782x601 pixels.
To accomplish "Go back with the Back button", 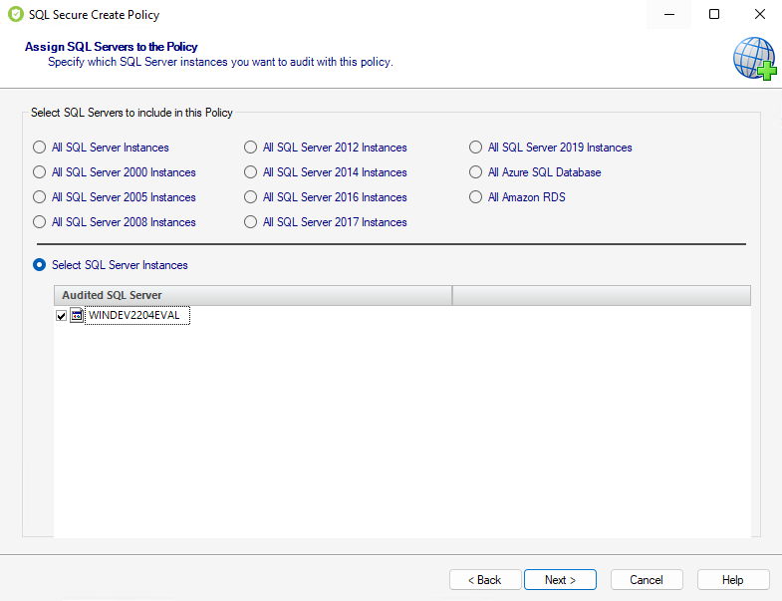I will (x=485, y=580).
